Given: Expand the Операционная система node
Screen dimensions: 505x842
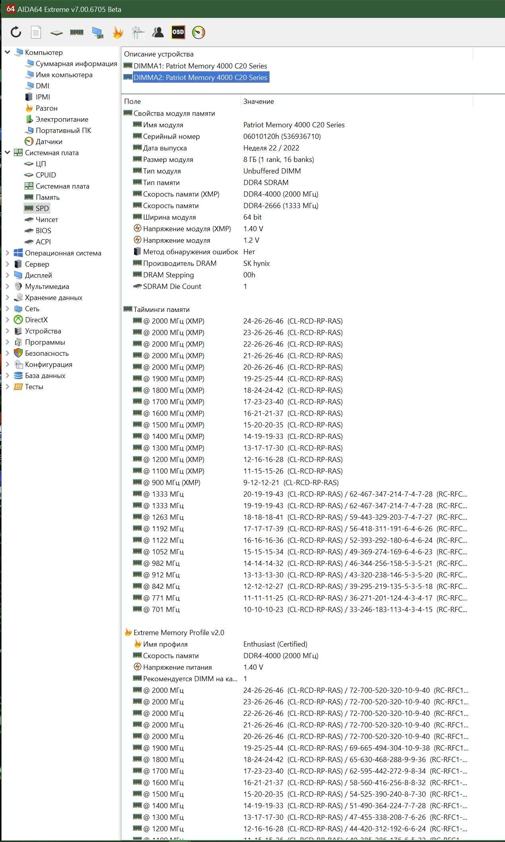Looking at the screenshot, I should point(7,253).
